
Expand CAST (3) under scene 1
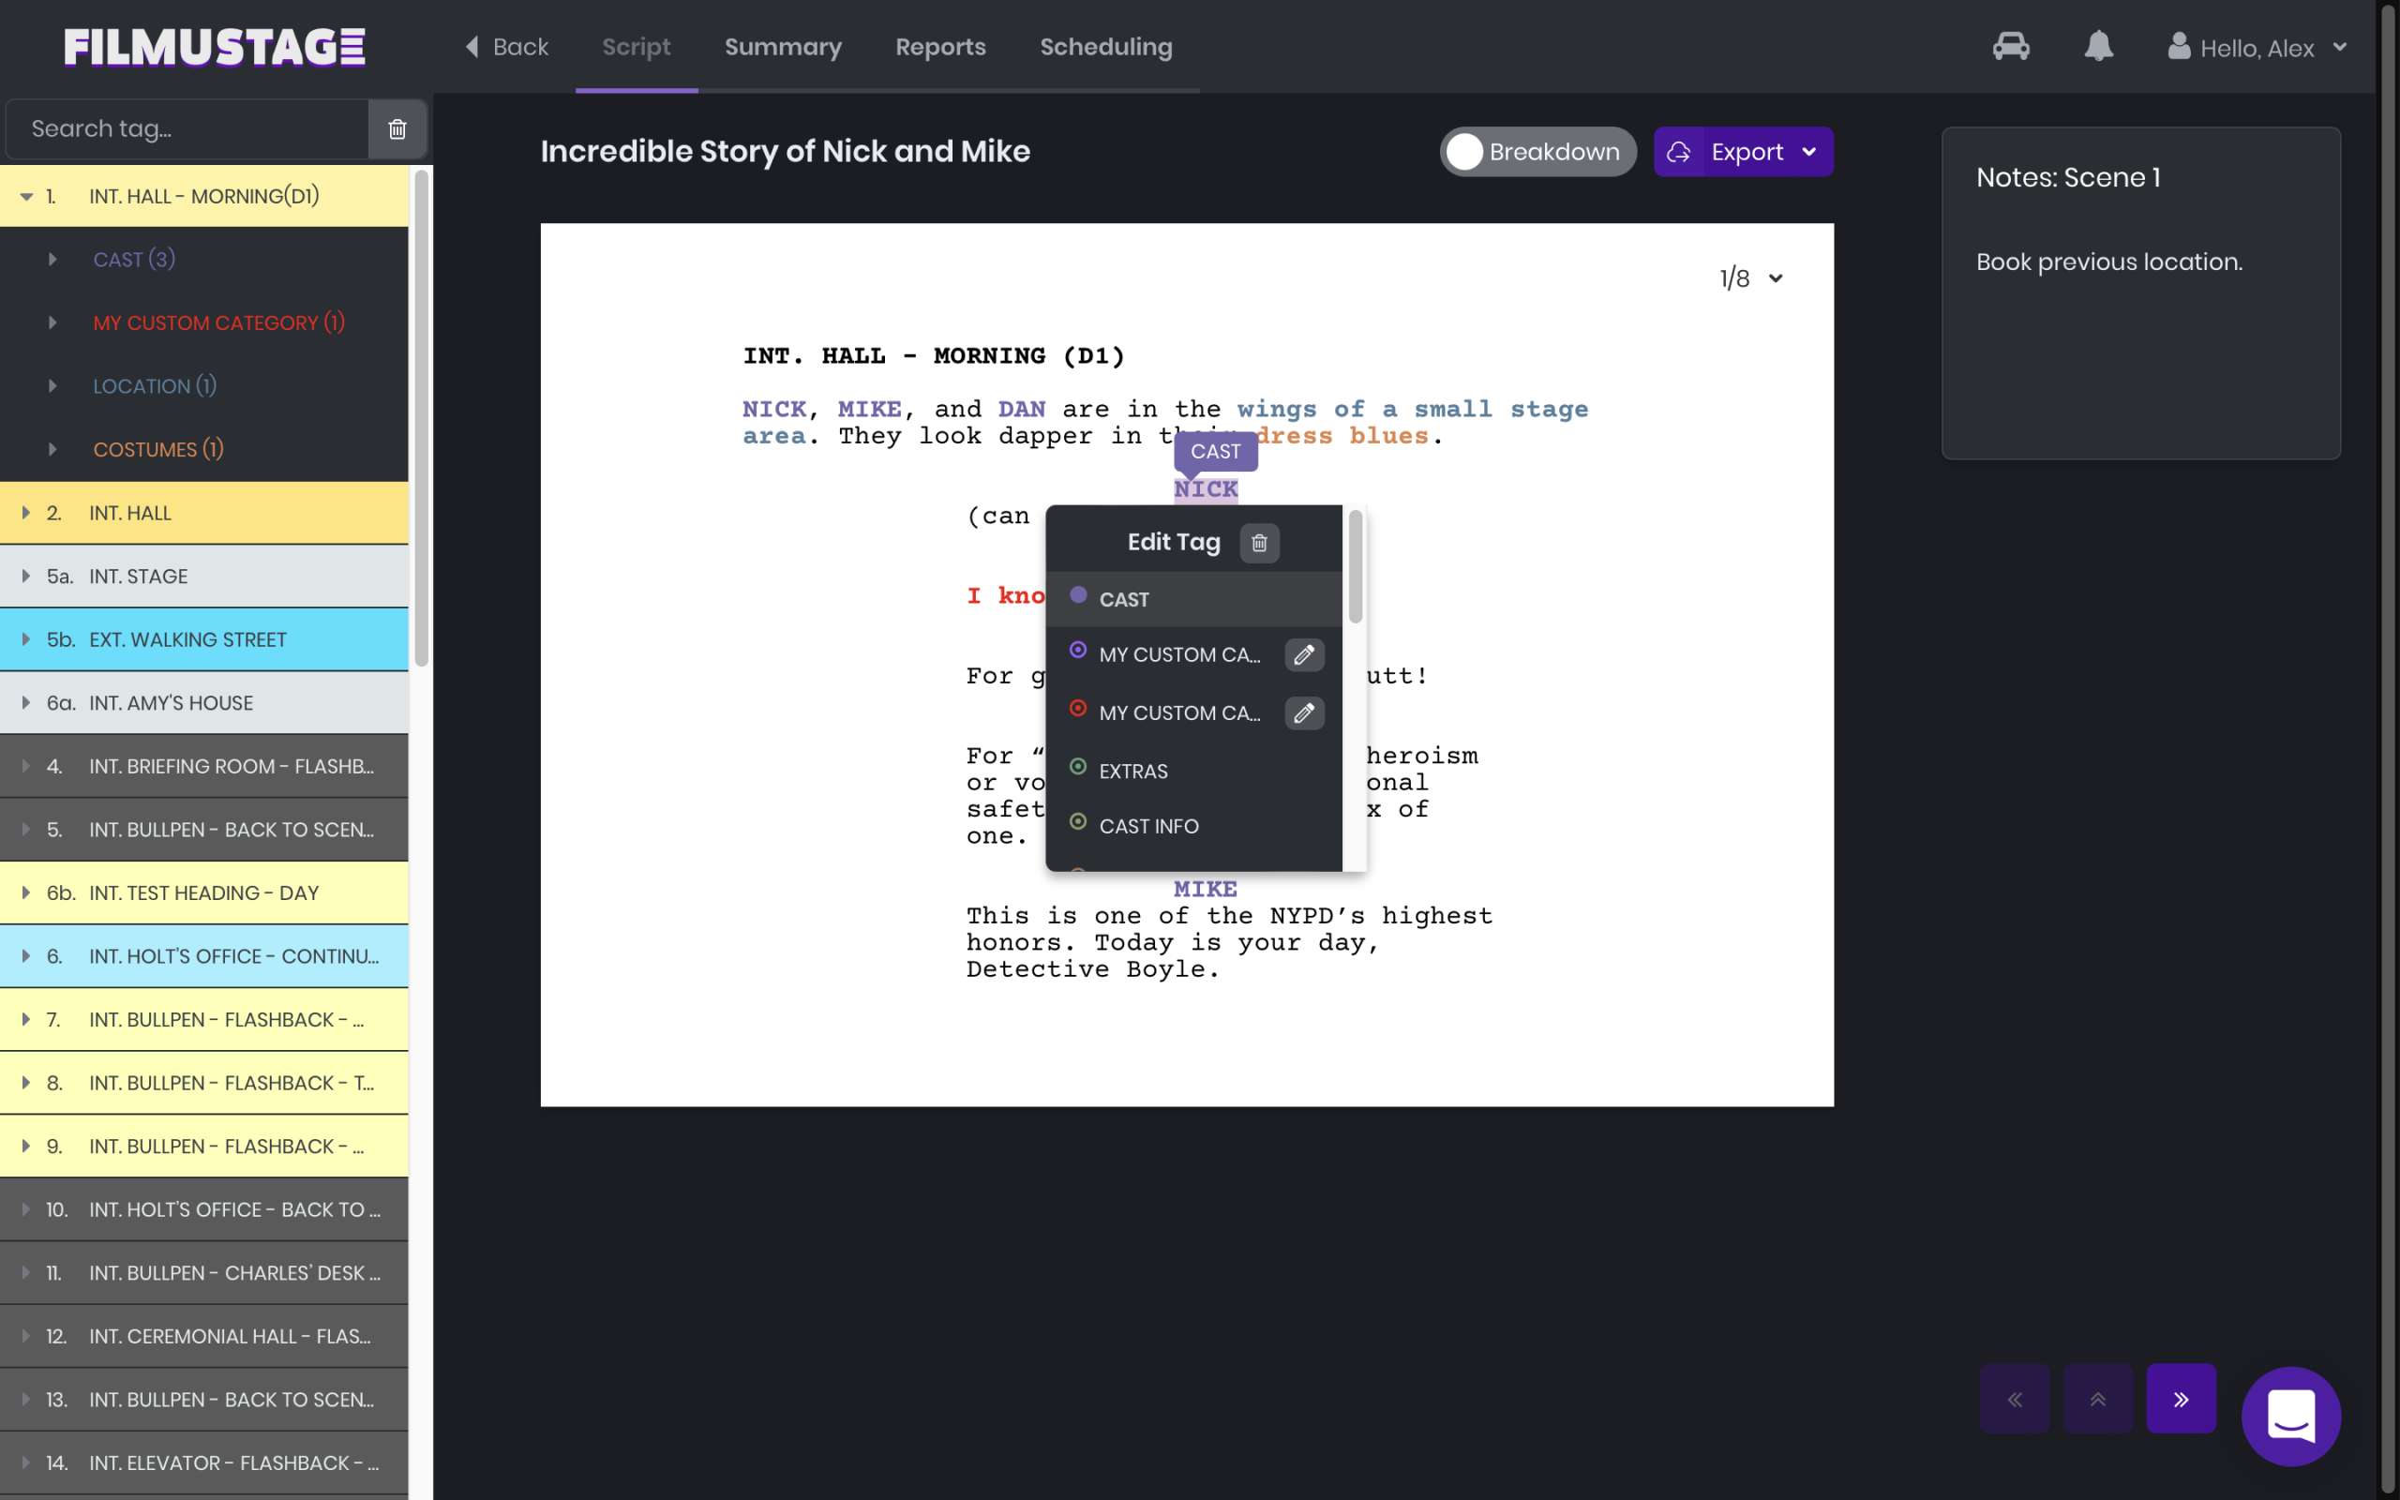coord(52,258)
